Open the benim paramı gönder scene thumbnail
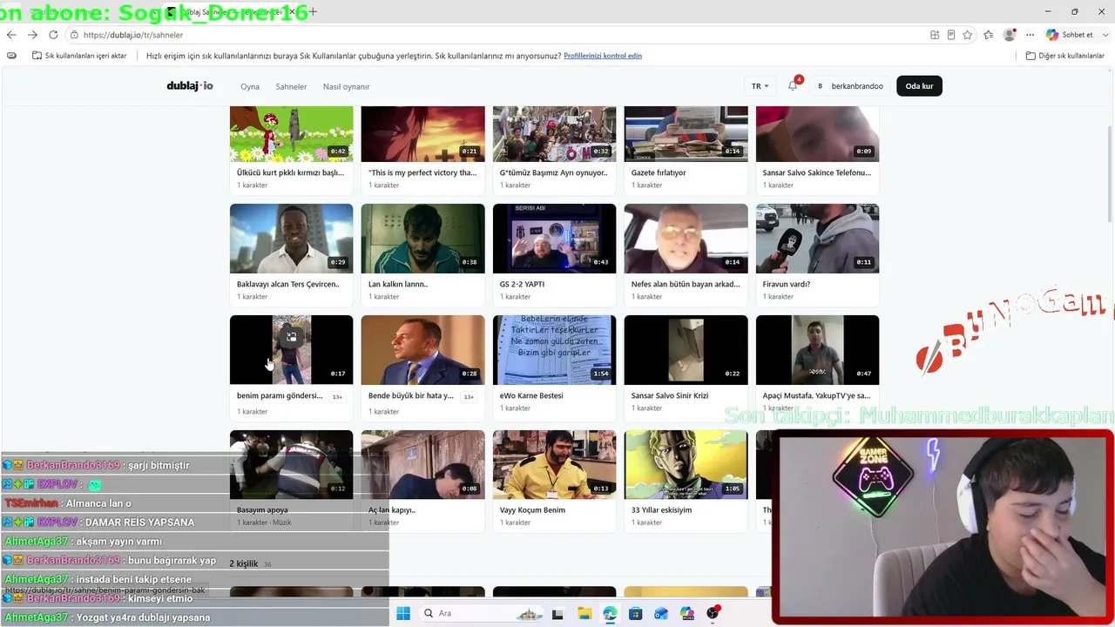This screenshot has width=1115, height=627. [291, 350]
